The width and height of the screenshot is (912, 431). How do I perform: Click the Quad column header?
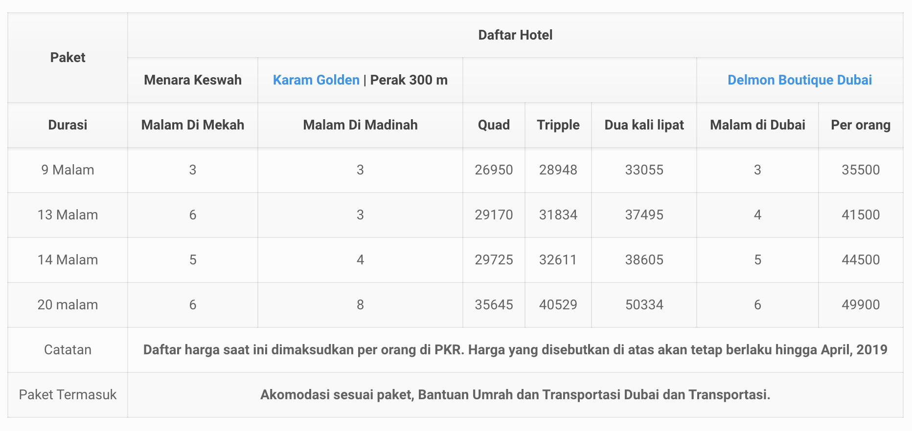(494, 125)
